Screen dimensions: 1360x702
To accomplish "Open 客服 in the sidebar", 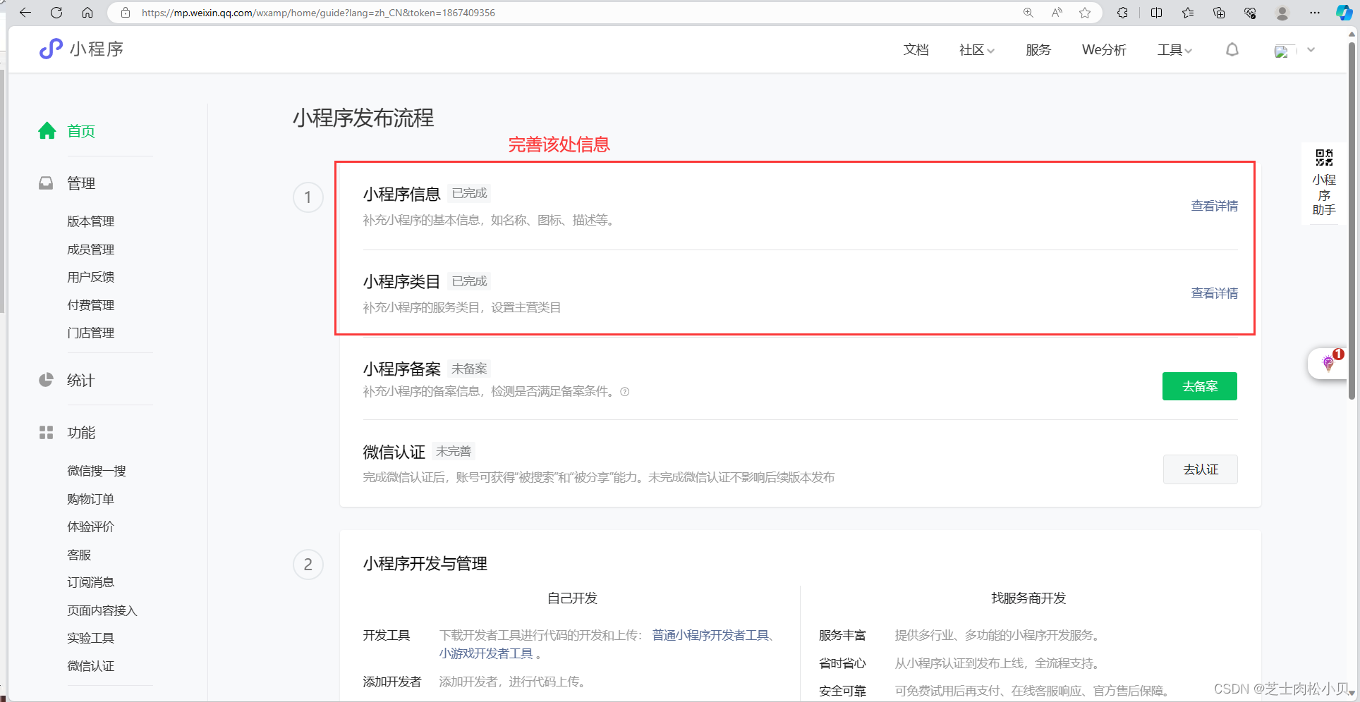I will pyautogui.click(x=79, y=555).
